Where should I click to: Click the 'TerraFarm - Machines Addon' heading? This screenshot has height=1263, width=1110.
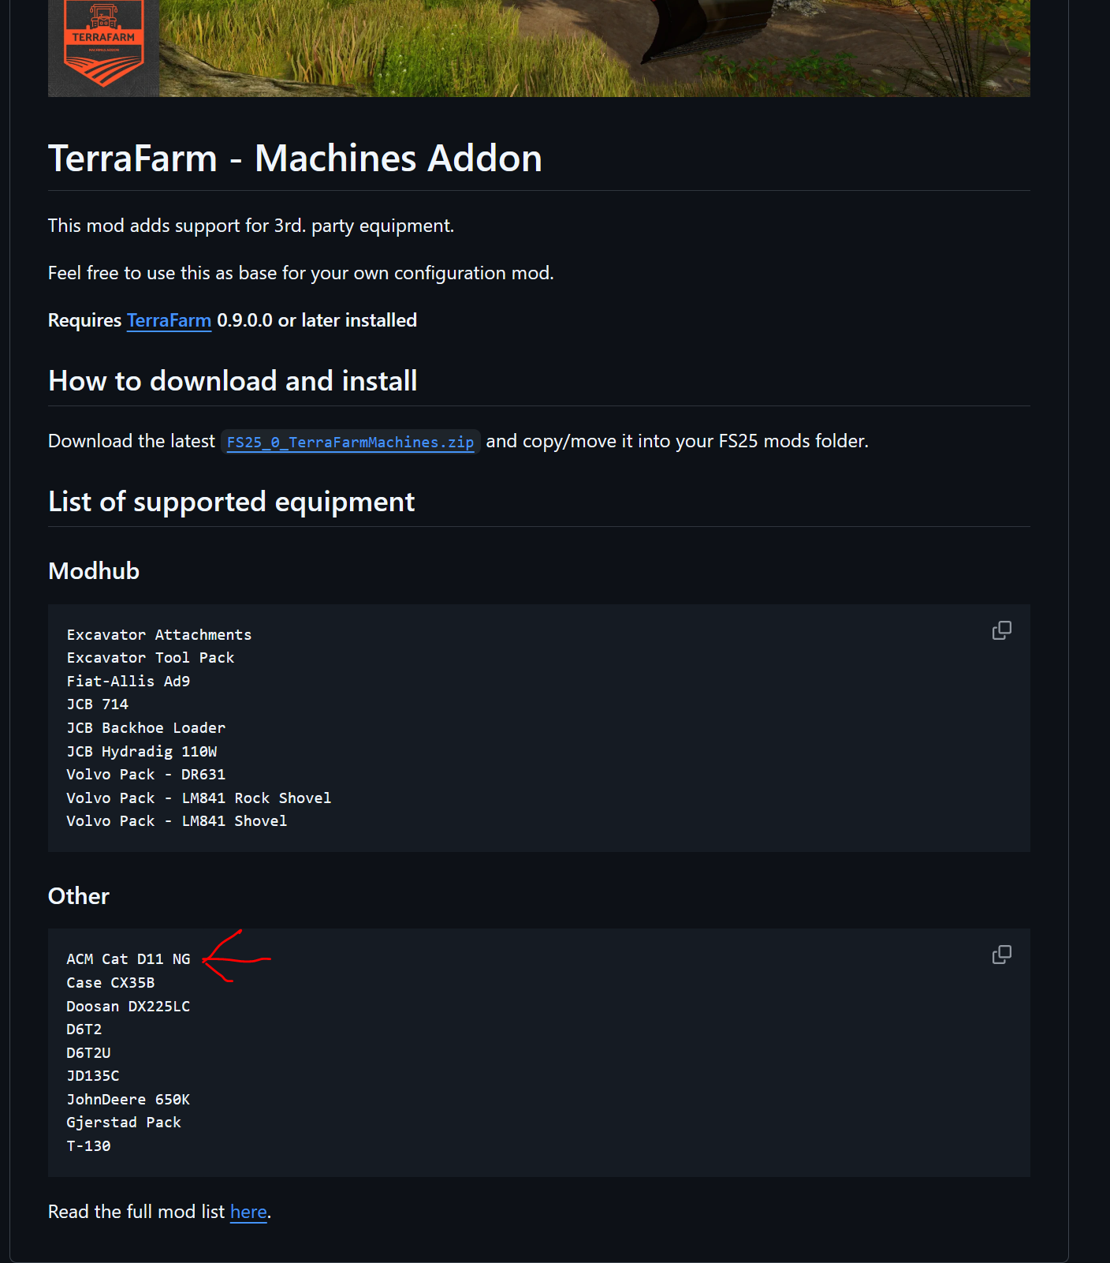(295, 158)
